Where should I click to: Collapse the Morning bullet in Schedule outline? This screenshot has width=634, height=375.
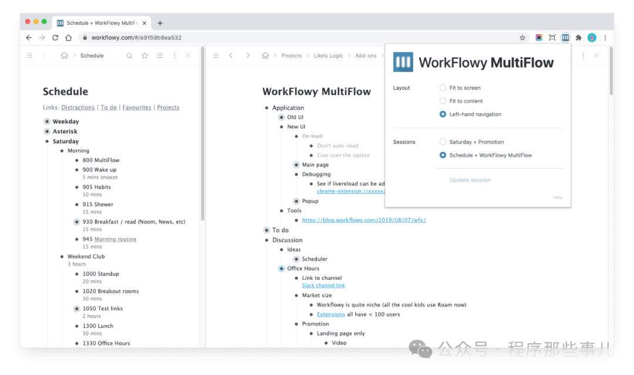(x=62, y=150)
